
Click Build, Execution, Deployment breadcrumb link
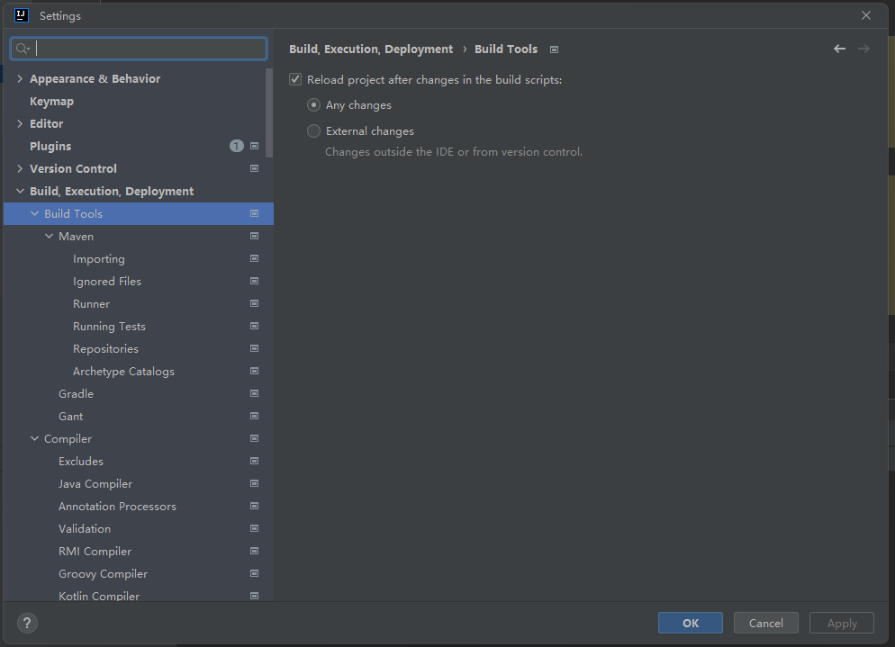click(371, 49)
